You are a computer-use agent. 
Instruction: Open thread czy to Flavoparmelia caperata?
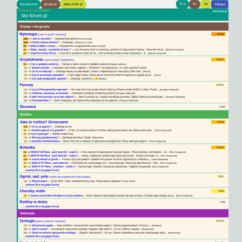coord(50,90)
